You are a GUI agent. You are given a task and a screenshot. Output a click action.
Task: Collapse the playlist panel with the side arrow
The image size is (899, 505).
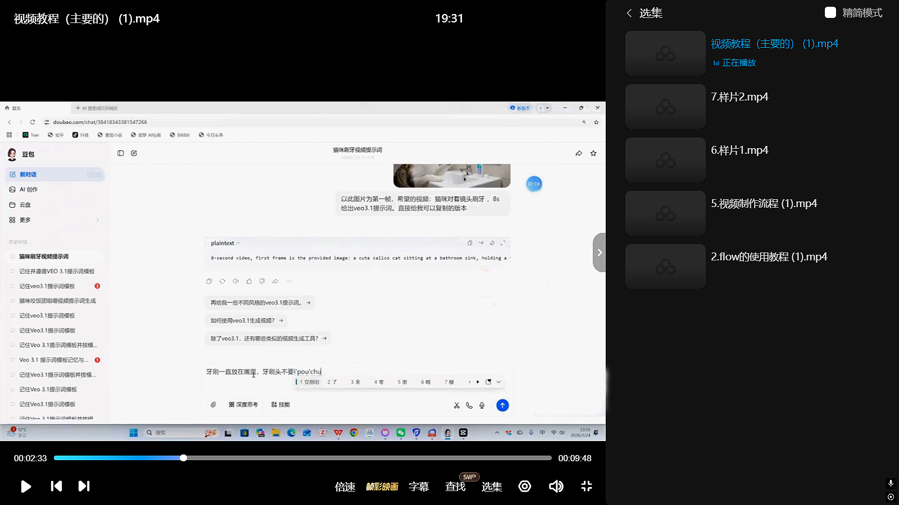point(600,252)
